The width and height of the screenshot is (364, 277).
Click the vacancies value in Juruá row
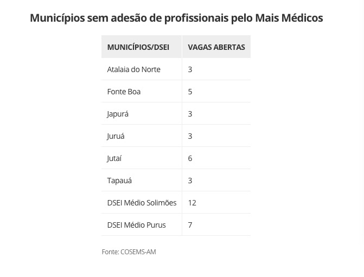(x=190, y=136)
